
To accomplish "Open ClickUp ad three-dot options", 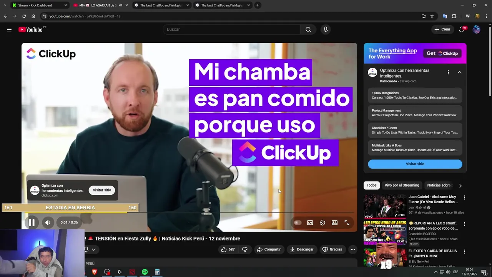I will click(x=448, y=72).
